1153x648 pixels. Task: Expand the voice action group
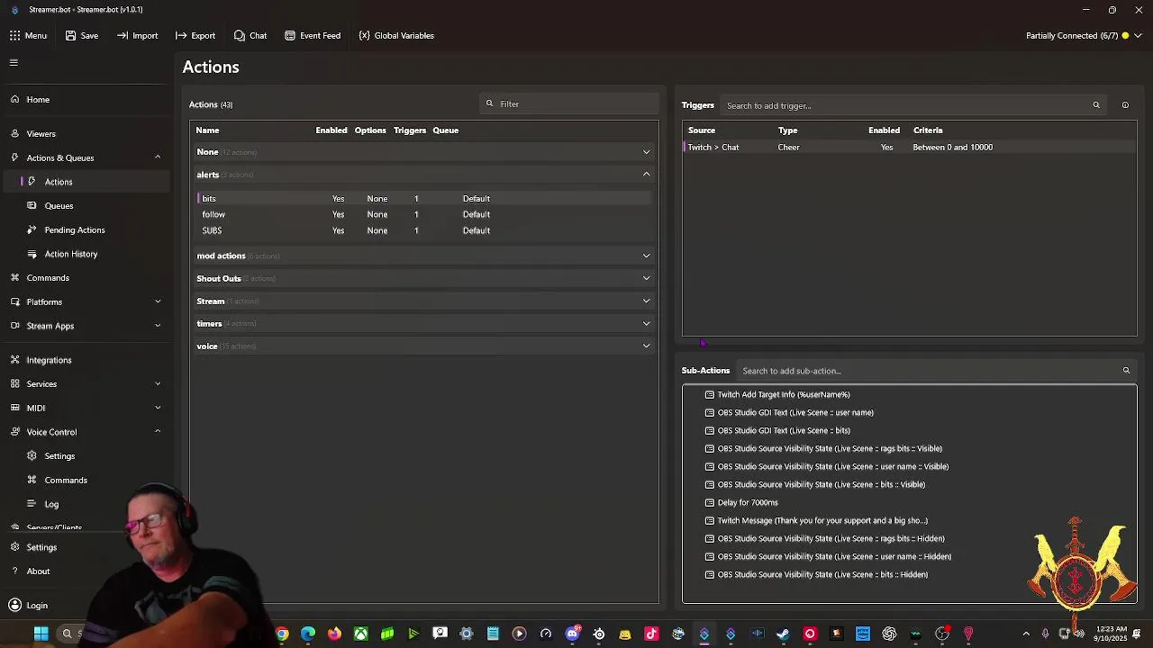pyautogui.click(x=423, y=346)
